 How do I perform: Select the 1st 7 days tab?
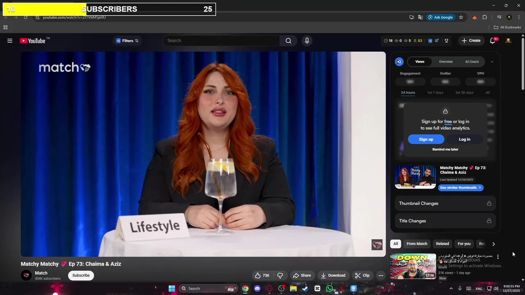pos(435,93)
